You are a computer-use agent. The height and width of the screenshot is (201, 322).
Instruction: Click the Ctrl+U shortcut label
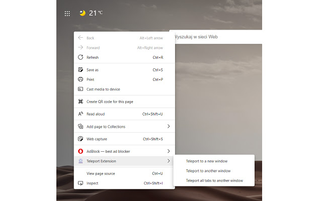(x=157, y=173)
